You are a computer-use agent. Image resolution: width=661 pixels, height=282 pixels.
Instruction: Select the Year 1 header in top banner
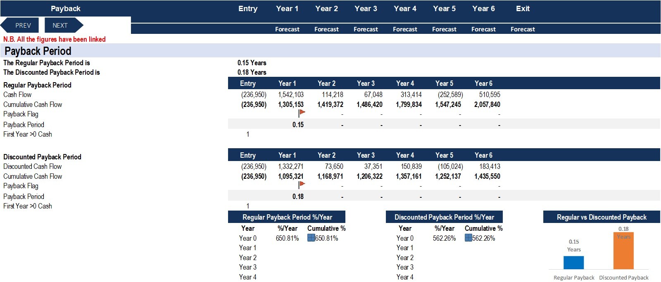click(287, 9)
